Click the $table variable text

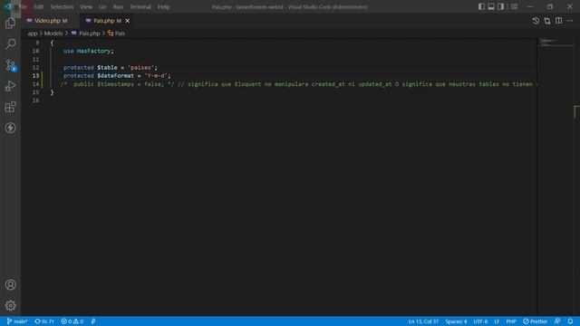click(107, 68)
